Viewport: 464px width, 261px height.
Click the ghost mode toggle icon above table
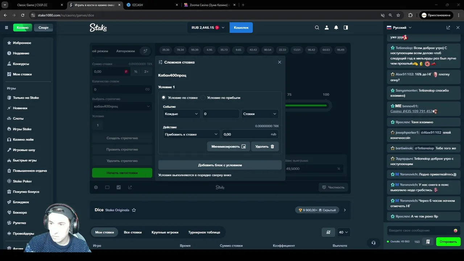(328, 232)
